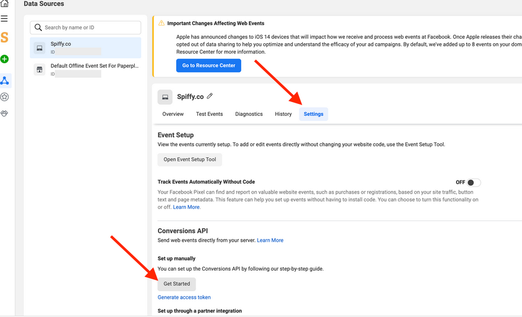
Task: Focus the Search by name or ID field
Action: [86, 28]
